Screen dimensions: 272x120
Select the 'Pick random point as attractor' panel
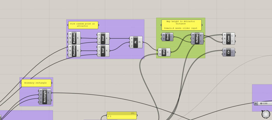(83, 25)
